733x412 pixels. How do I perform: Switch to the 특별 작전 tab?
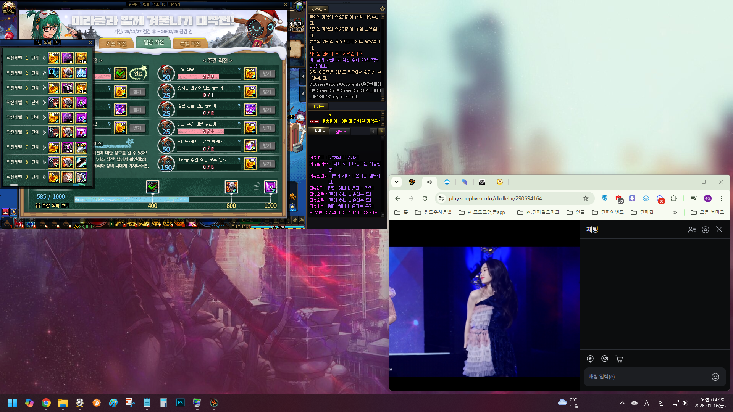click(x=191, y=44)
